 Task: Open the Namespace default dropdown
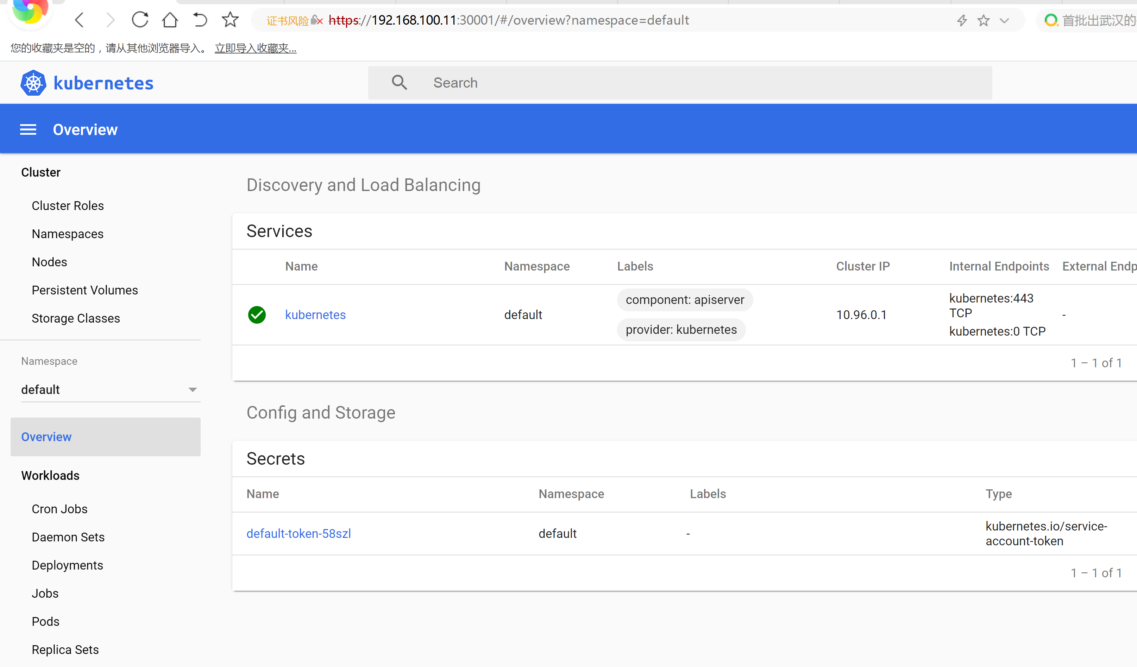click(111, 390)
